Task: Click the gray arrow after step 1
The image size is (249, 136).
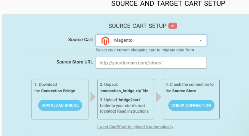Action: pyautogui.click(x=93, y=97)
